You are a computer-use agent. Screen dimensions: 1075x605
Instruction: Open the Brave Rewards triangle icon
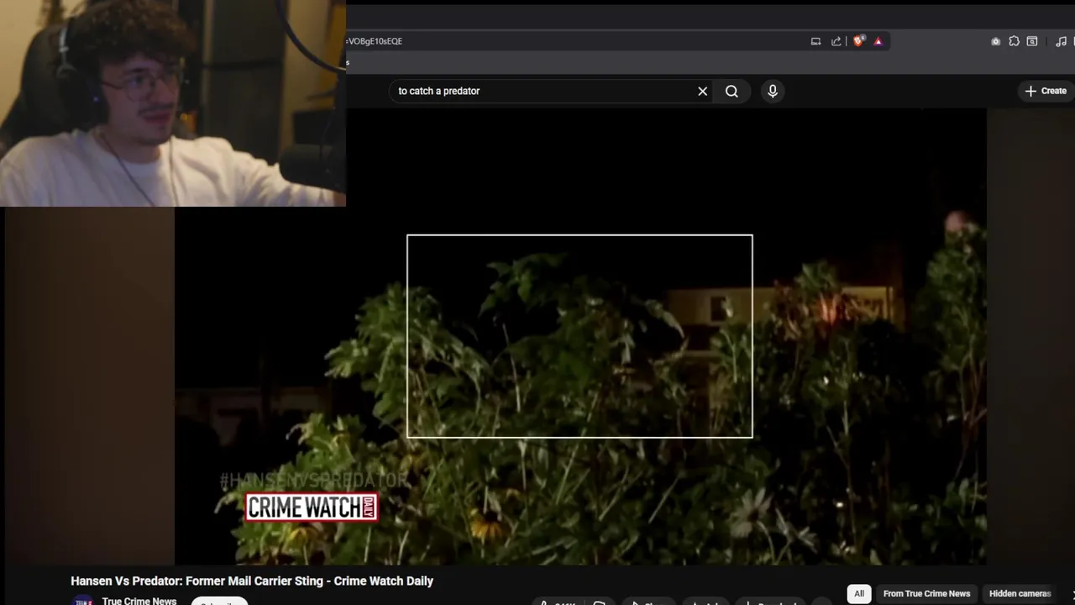[878, 41]
